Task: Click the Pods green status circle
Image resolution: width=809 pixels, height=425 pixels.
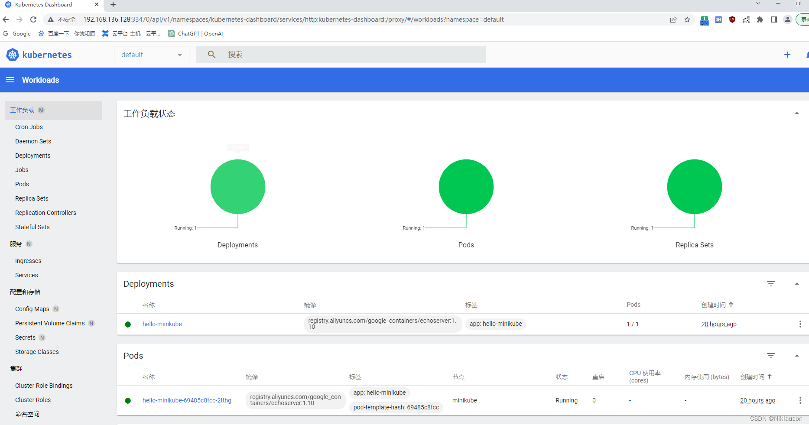Action: coord(466,187)
